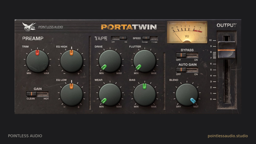256x144 pixels.
Task: Click the MAX label under Flutter knob
Action: point(154,73)
